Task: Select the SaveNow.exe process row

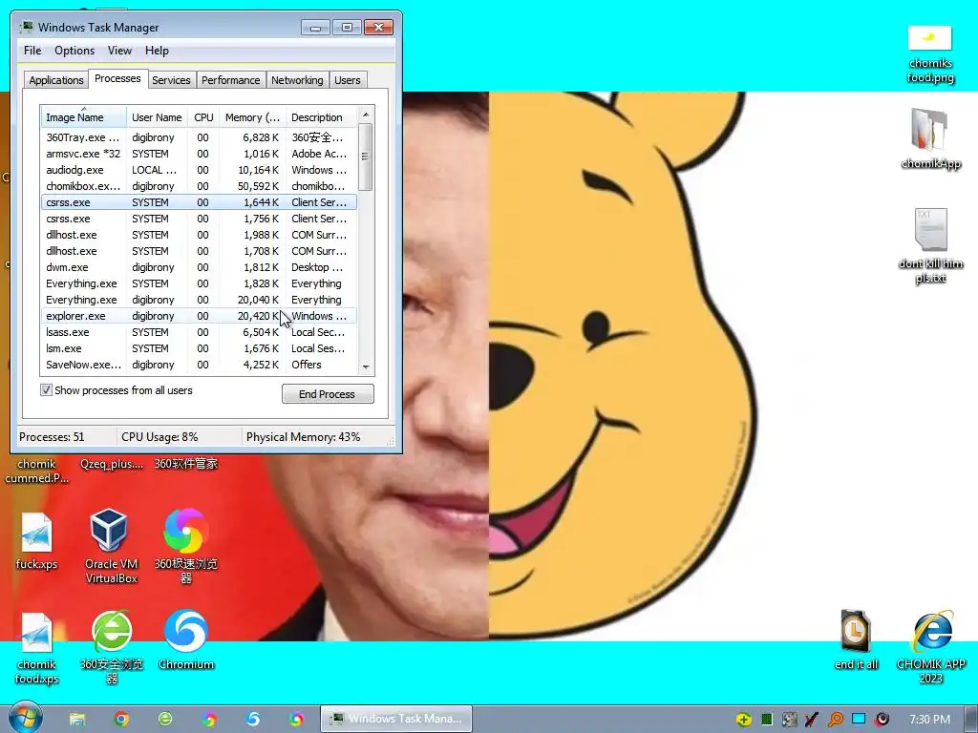Action: [x=199, y=364]
